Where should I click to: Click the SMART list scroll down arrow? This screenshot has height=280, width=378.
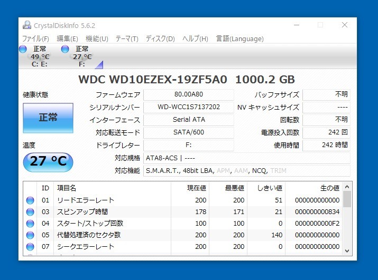click(x=347, y=251)
